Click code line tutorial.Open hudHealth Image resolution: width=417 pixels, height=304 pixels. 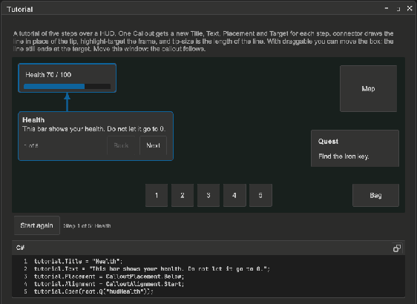tap(93, 291)
